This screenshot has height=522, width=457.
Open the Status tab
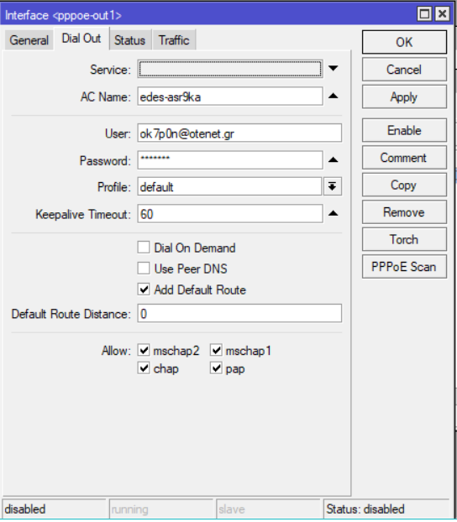click(129, 40)
